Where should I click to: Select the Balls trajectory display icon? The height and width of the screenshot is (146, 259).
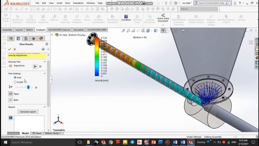tap(11, 100)
